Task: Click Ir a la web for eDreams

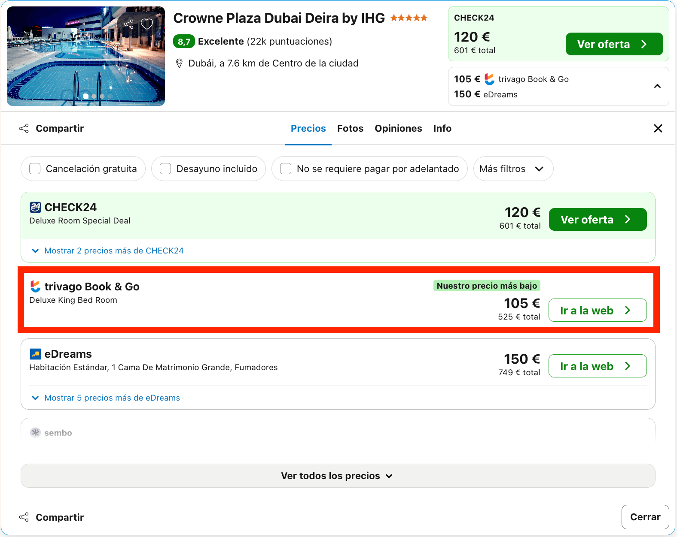Action: point(598,366)
